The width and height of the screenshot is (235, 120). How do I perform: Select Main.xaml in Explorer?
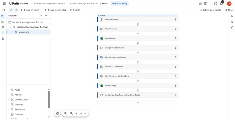29,32
